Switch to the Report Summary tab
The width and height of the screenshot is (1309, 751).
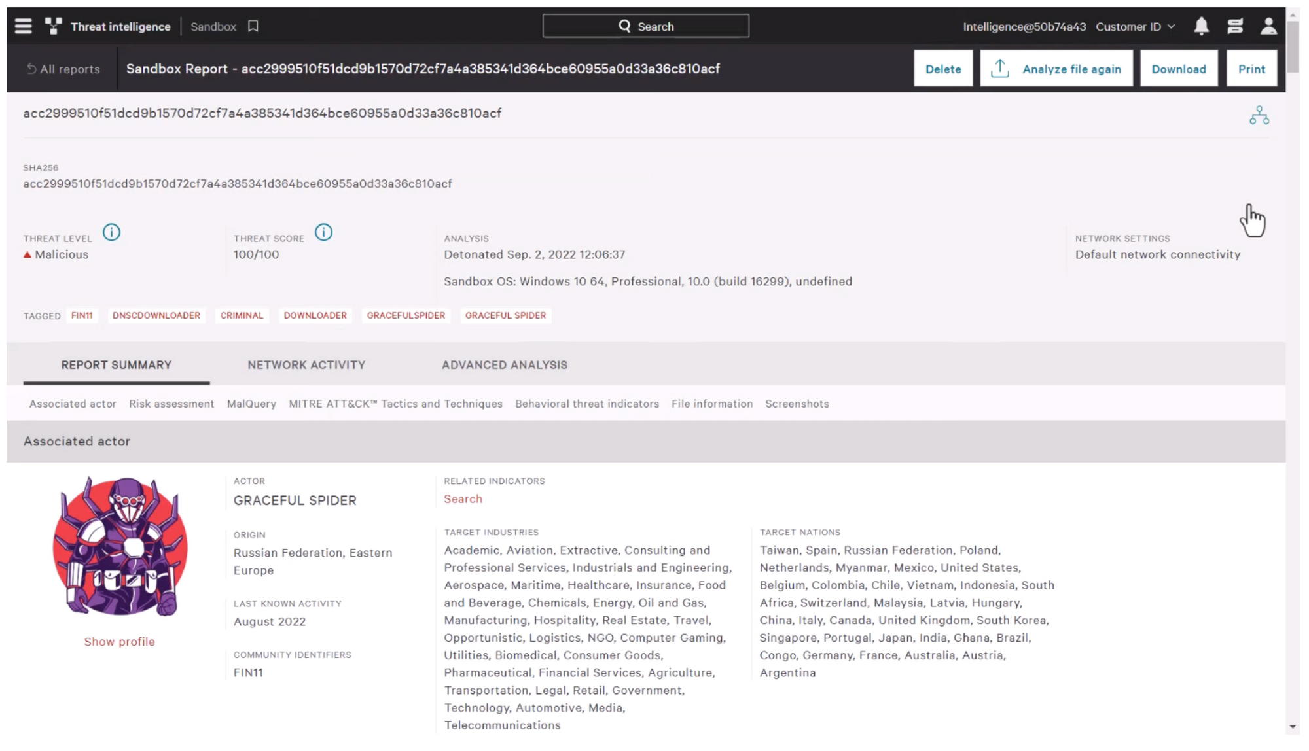(117, 365)
